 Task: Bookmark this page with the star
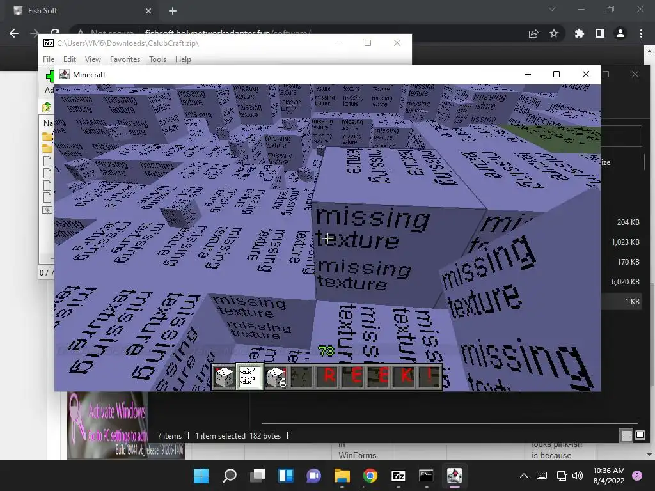pyautogui.click(x=554, y=33)
